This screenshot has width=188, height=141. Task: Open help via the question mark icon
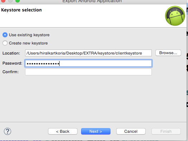[x=8, y=131]
